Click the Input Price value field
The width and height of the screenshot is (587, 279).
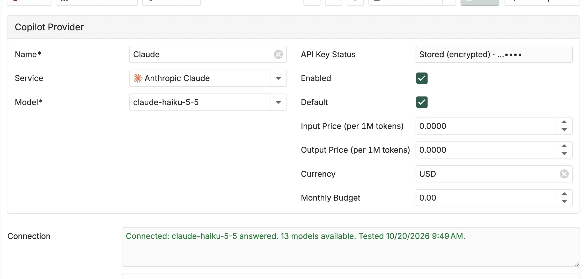click(x=486, y=126)
